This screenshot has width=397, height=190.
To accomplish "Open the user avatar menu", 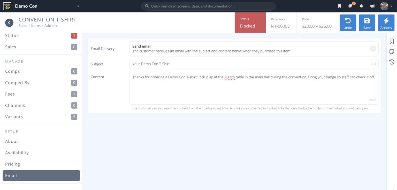I will 384,6.
